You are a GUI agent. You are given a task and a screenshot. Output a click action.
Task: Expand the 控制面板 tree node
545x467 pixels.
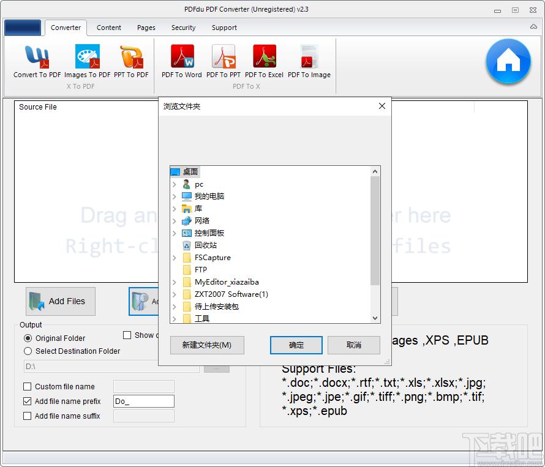(x=175, y=233)
